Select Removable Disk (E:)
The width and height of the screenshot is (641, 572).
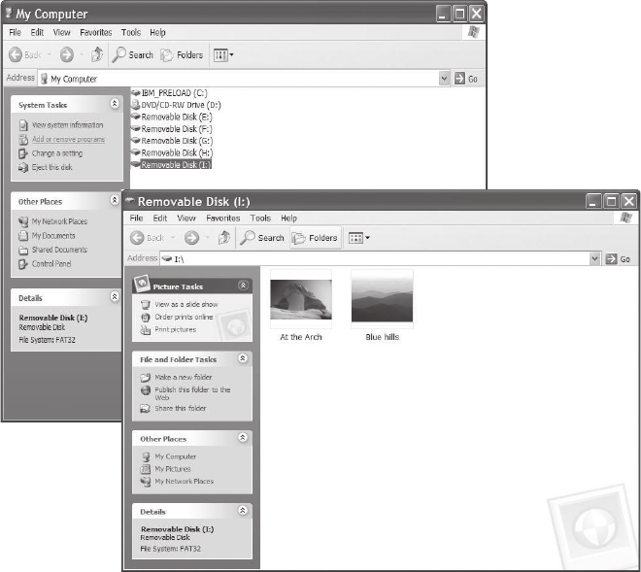click(x=172, y=117)
